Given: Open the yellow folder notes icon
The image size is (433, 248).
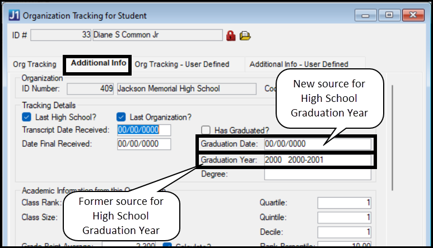Looking at the screenshot, I should 245,36.
